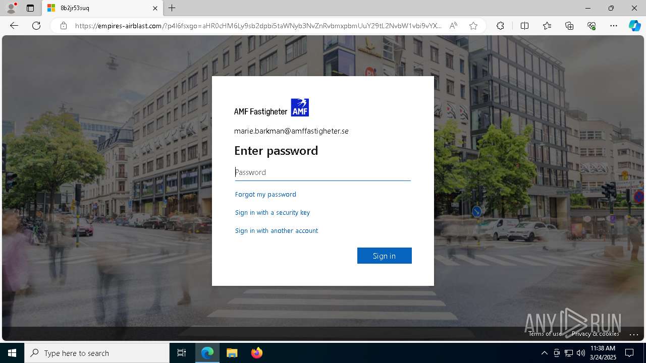The image size is (646, 363).
Task: Click the browser Back arrow
Action: tap(14, 26)
